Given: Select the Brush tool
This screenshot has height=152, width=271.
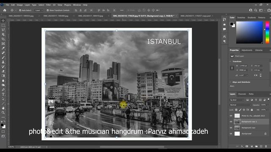Looking at the screenshot, I should coord(3,57).
